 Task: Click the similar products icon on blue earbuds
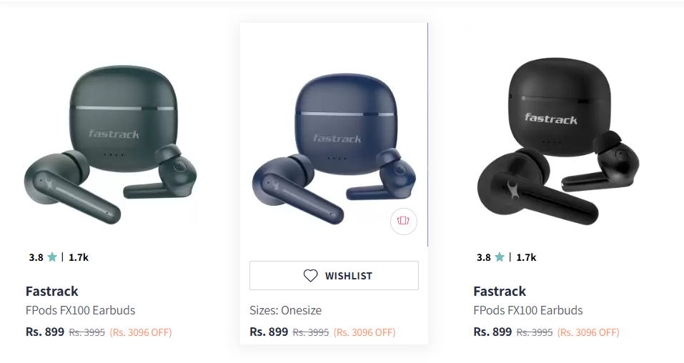tap(403, 222)
